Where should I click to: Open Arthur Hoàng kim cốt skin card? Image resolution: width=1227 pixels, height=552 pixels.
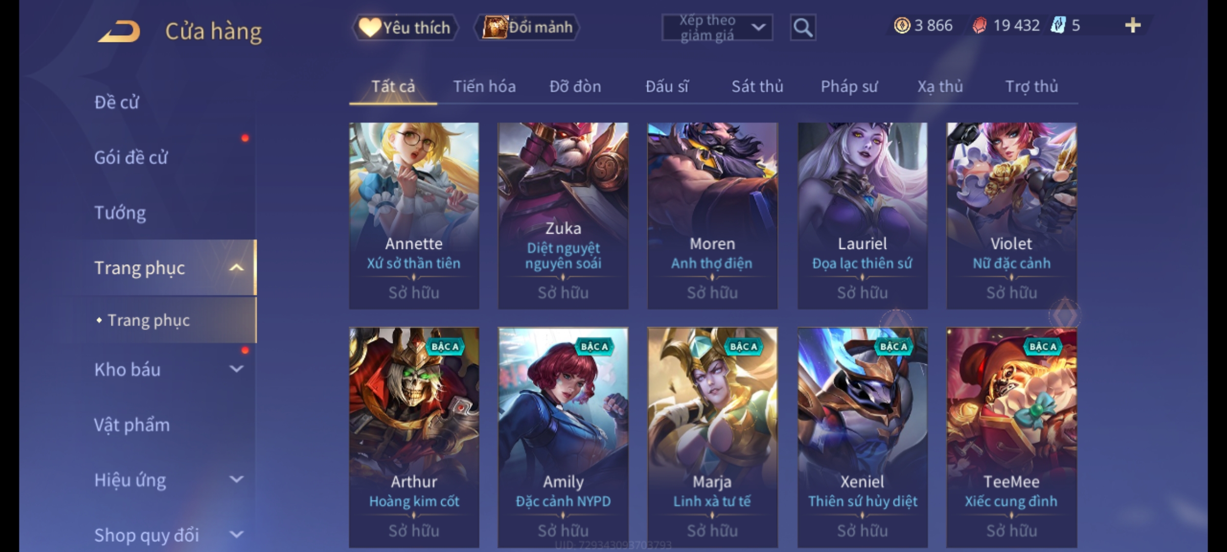pos(414,438)
